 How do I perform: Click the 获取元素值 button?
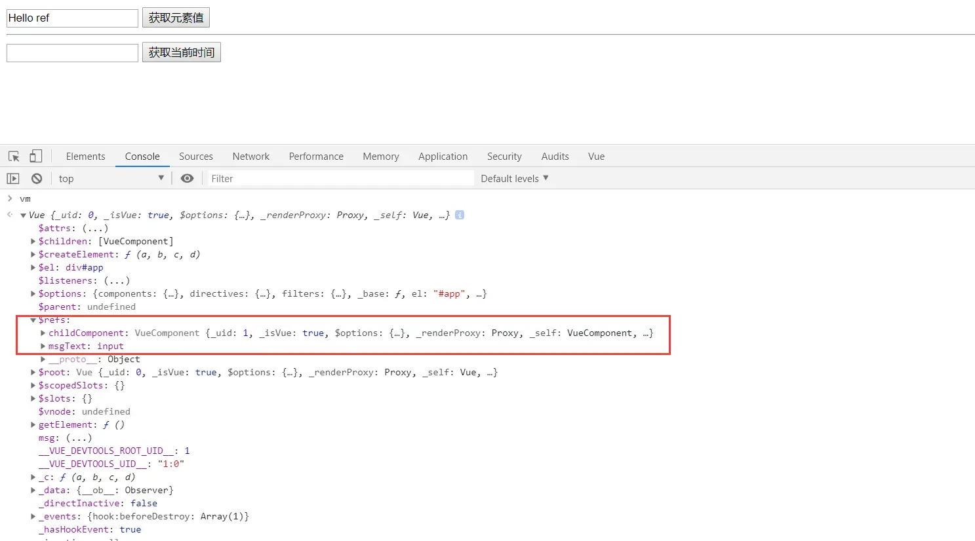click(176, 18)
